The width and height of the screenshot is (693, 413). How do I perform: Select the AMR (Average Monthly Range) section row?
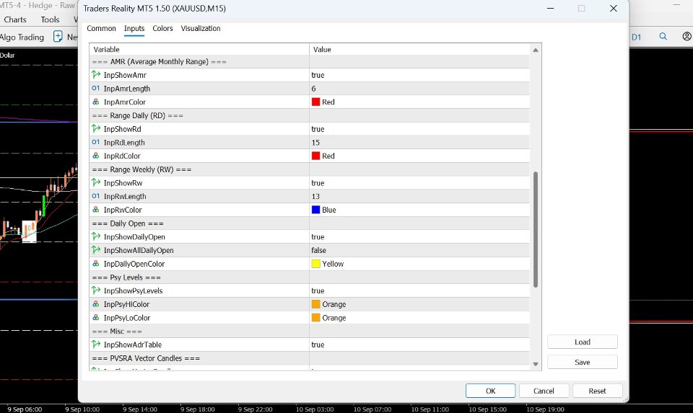pyautogui.click(x=310, y=61)
